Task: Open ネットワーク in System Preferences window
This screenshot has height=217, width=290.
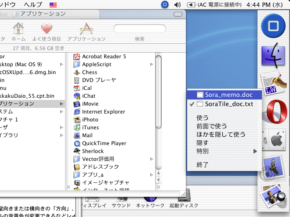Action: 150,202
